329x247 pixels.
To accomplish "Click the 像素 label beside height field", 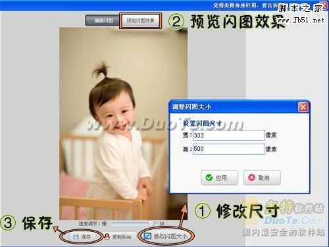I will (271, 150).
